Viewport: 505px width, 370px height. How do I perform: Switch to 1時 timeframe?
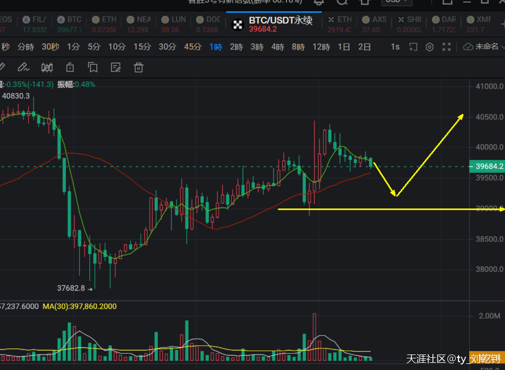[215, 47]
